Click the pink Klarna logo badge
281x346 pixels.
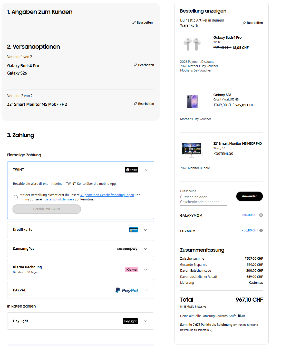(x=132, y=270)
